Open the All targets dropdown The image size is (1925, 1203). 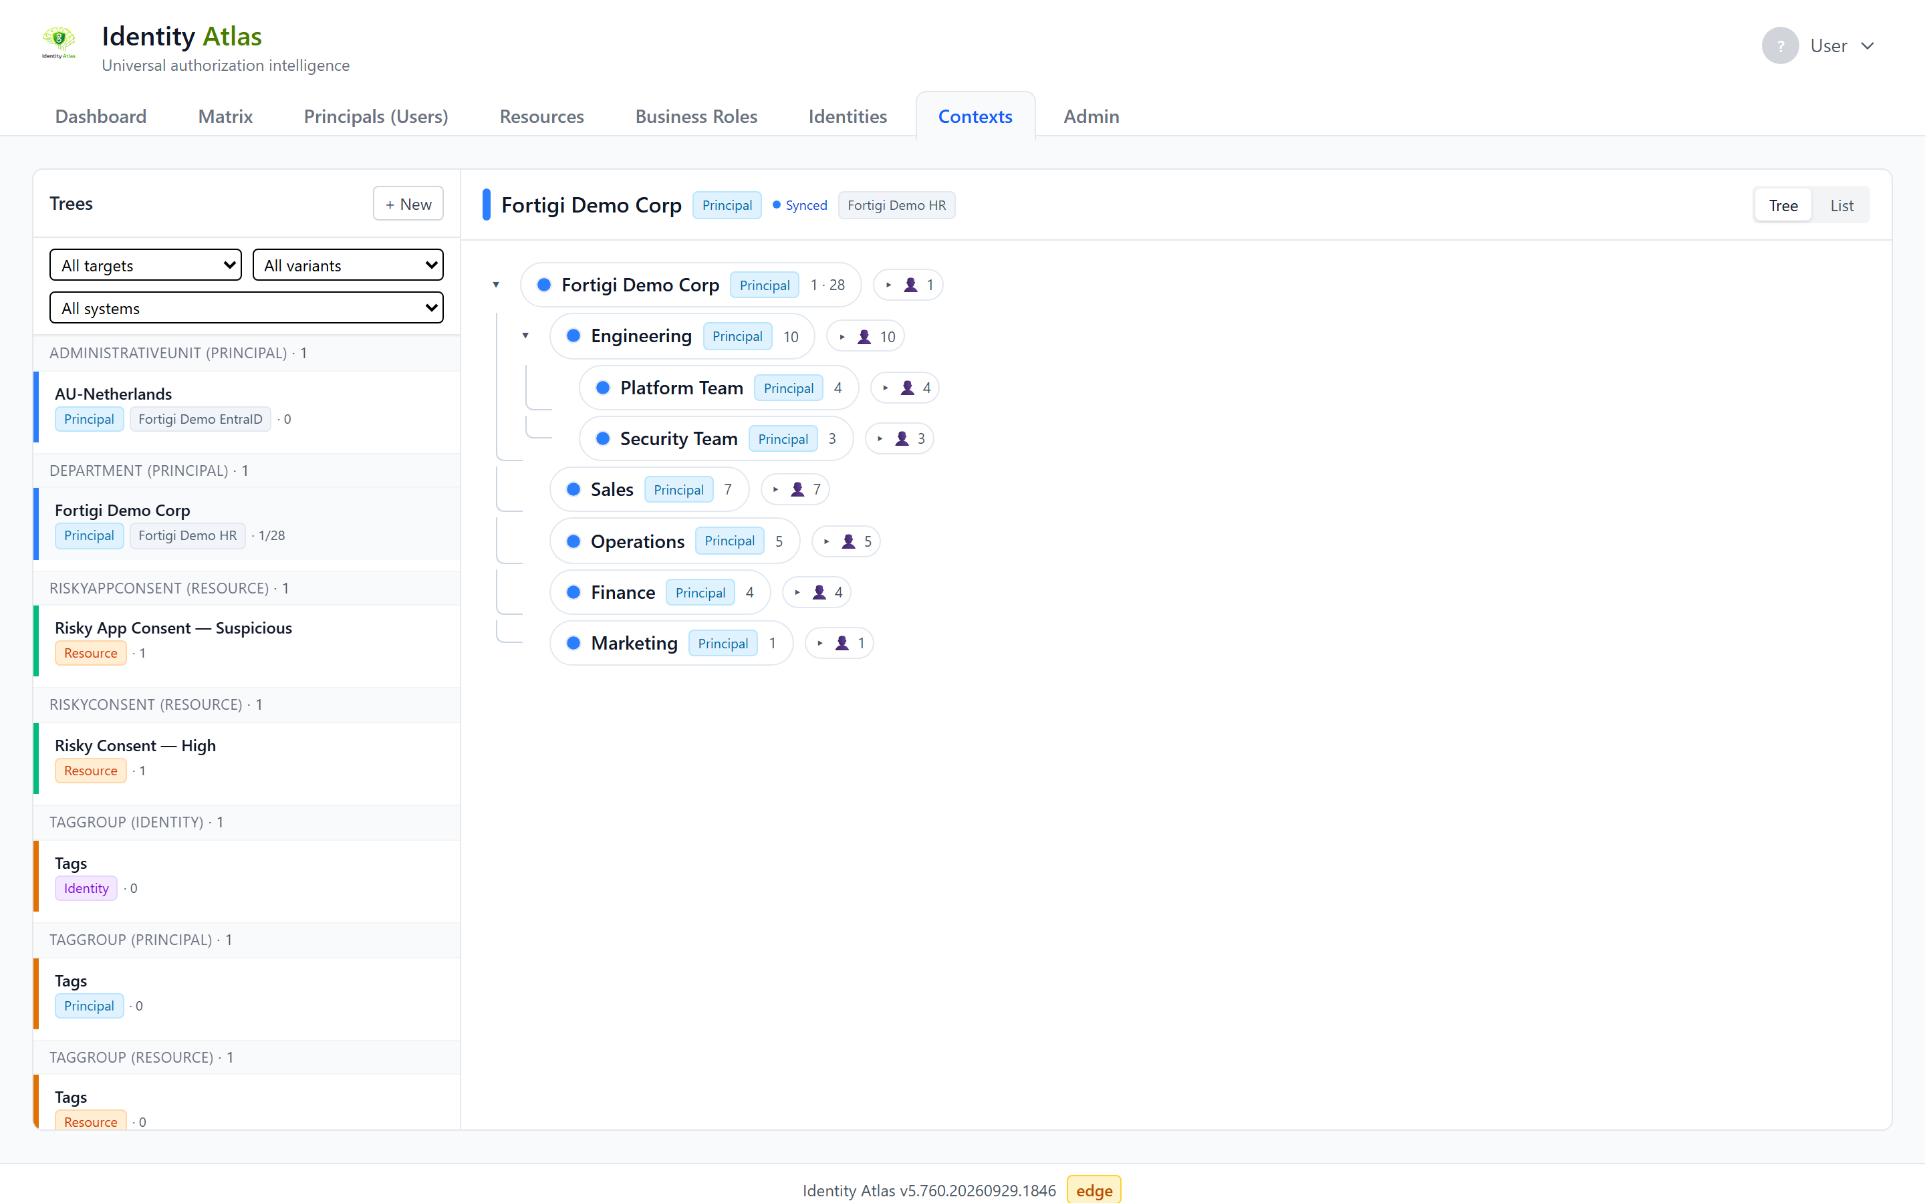pyautogui.click(x=146, y=265)
